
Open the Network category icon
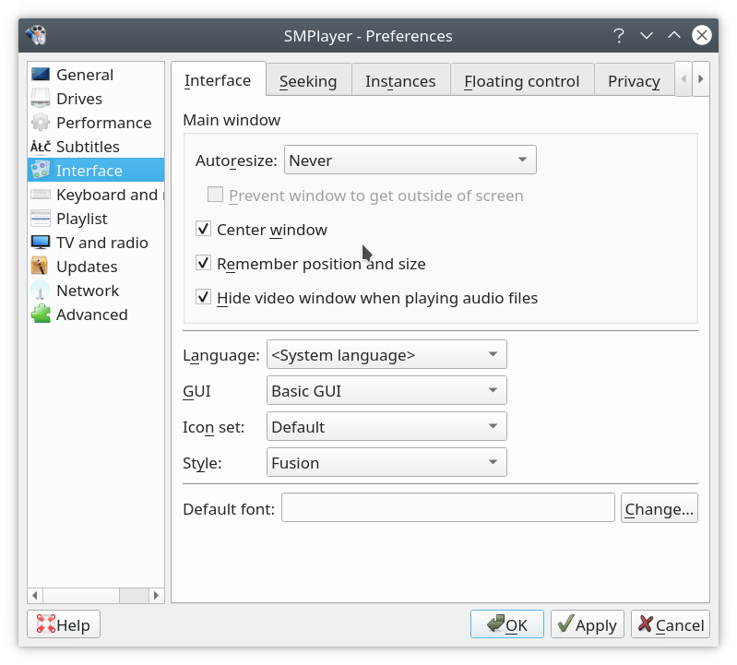click(x=41, y=291)
